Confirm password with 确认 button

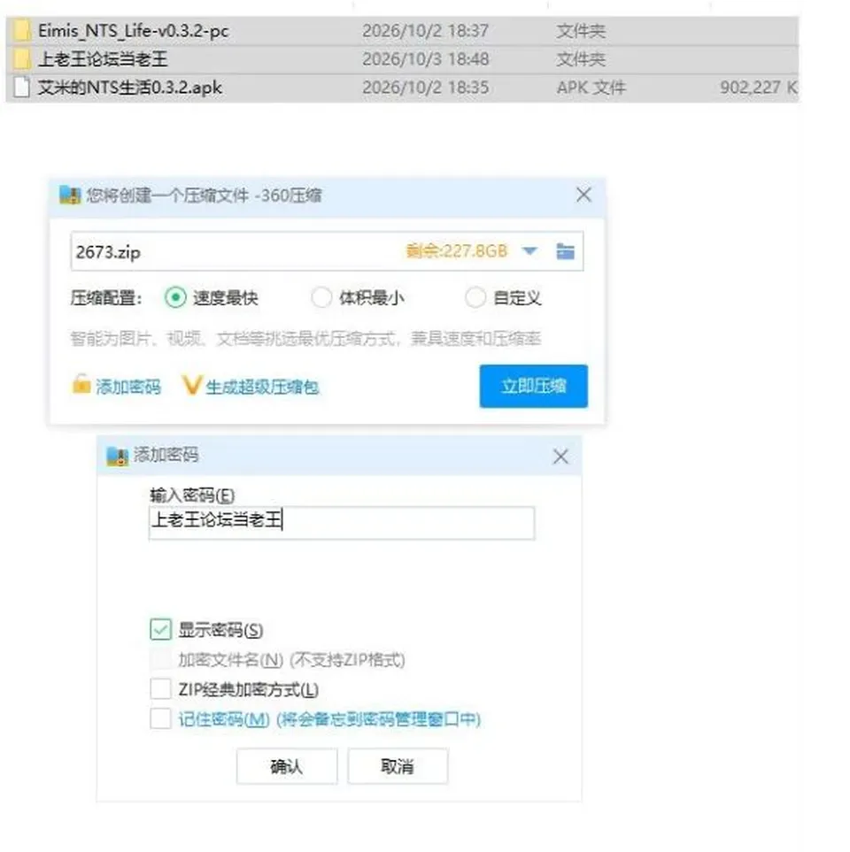287,766
